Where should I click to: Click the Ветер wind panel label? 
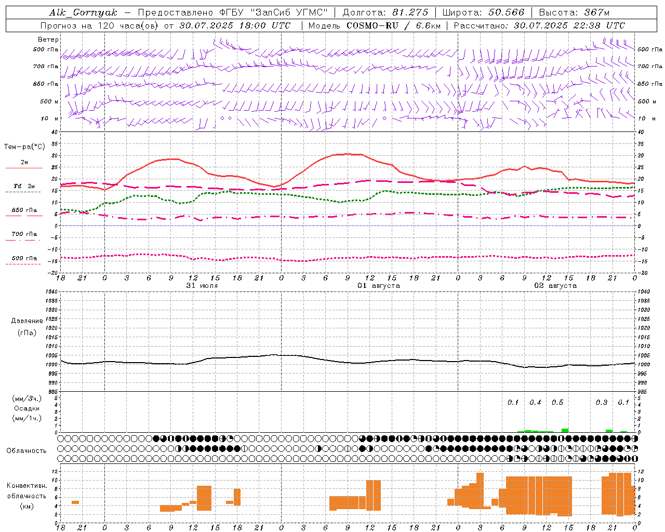pos(48,39)
